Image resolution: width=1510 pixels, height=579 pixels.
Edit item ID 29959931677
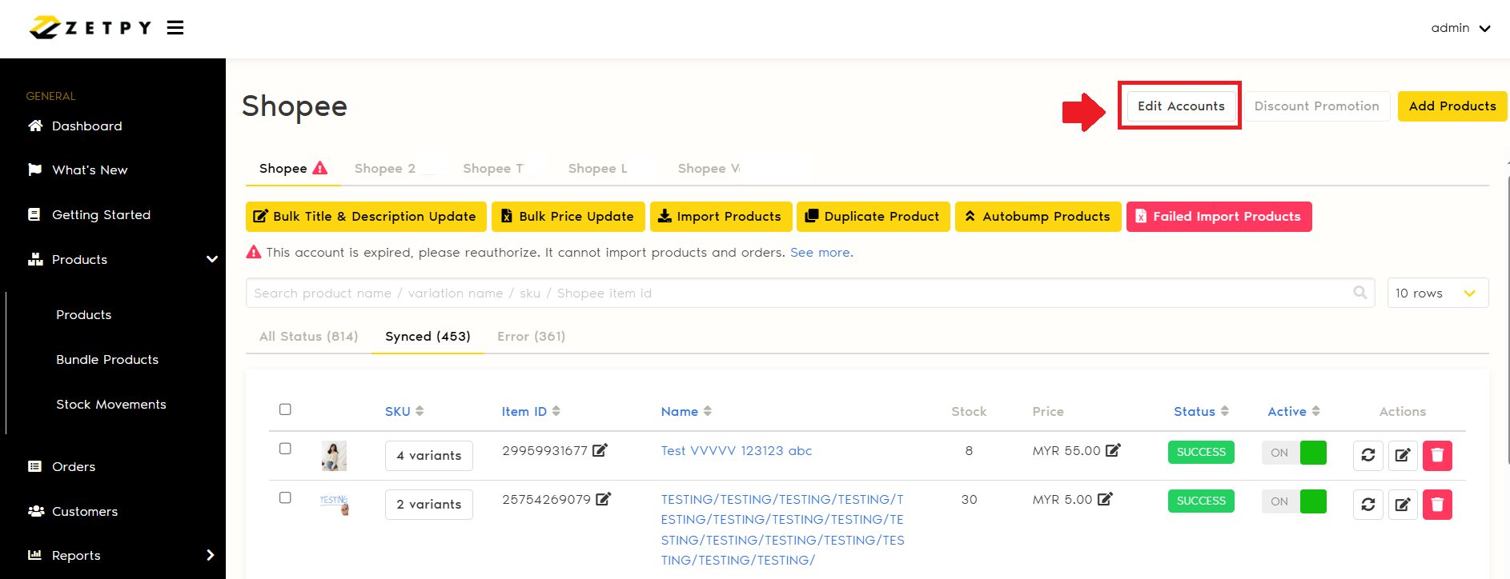(x=600, y=450)
